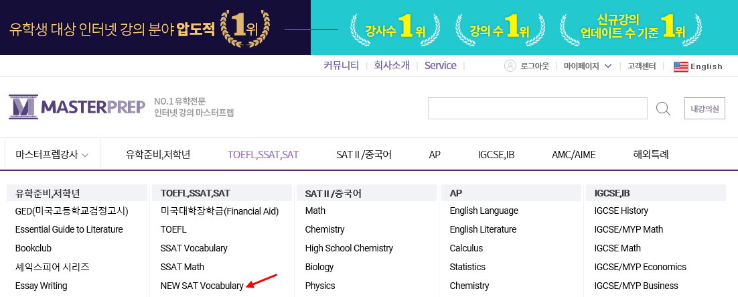738x297 pixels.
Task: Select AP English Language
Action: 484,211
